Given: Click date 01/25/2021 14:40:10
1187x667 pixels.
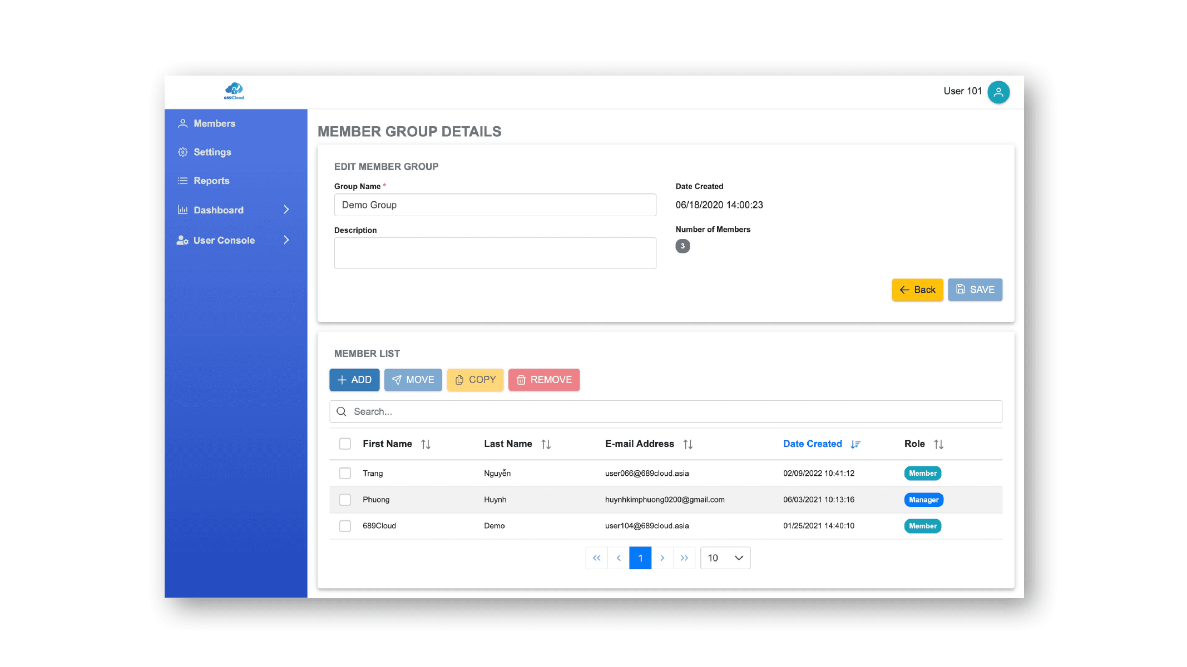Looking at the screenshot, I should pos(819,526).
